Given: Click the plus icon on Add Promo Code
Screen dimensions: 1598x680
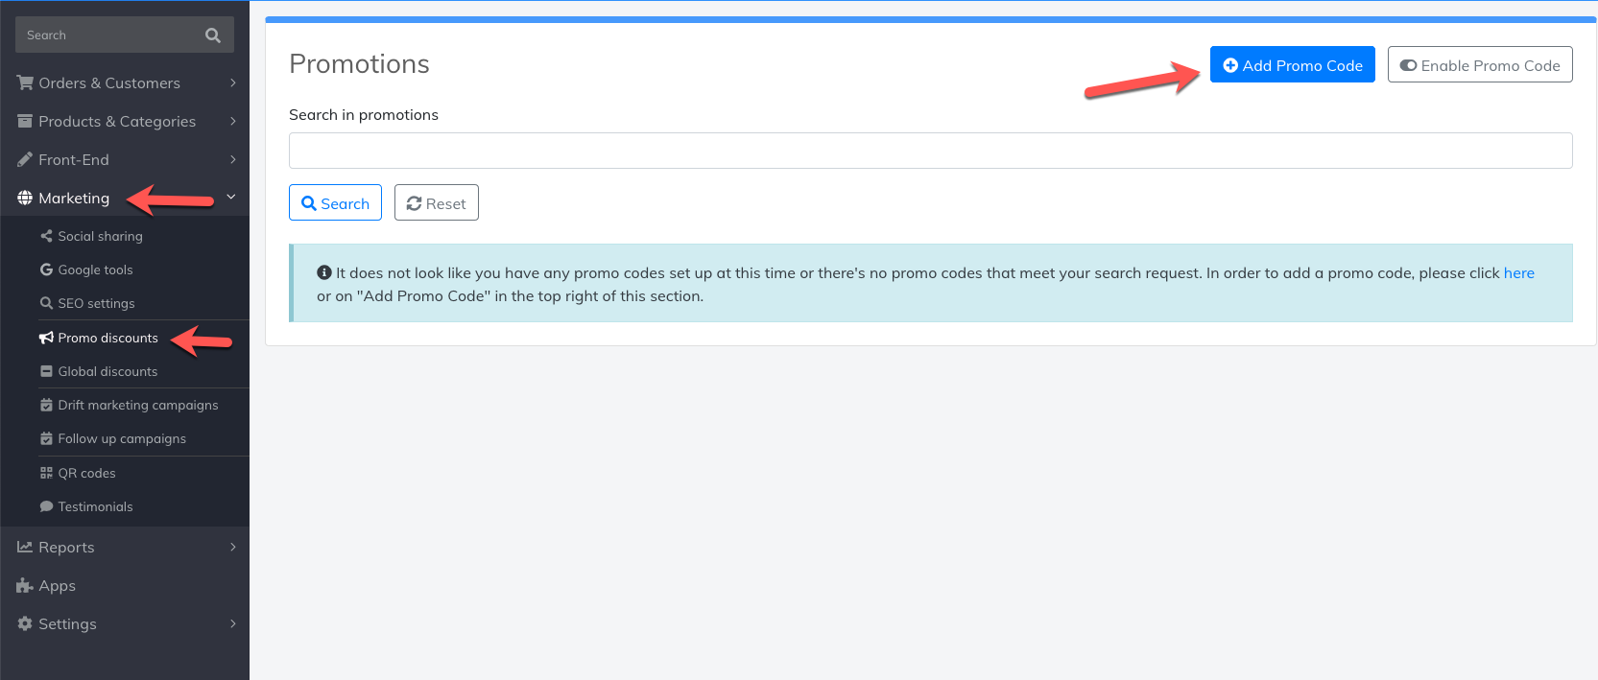Looking at the screenshot, I should point(1230,65).
